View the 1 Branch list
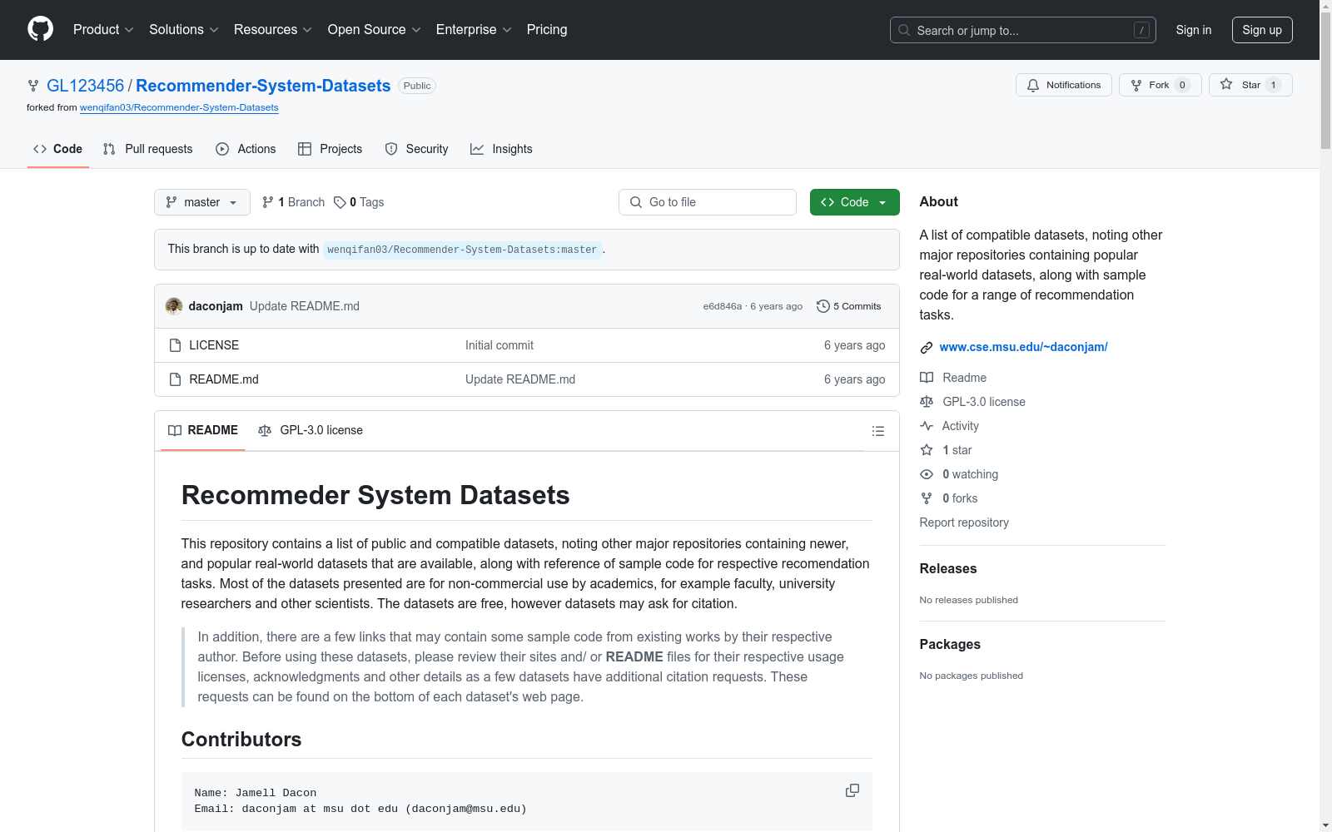The height and width of the screenshot is (832, 1332). [293, 202]
